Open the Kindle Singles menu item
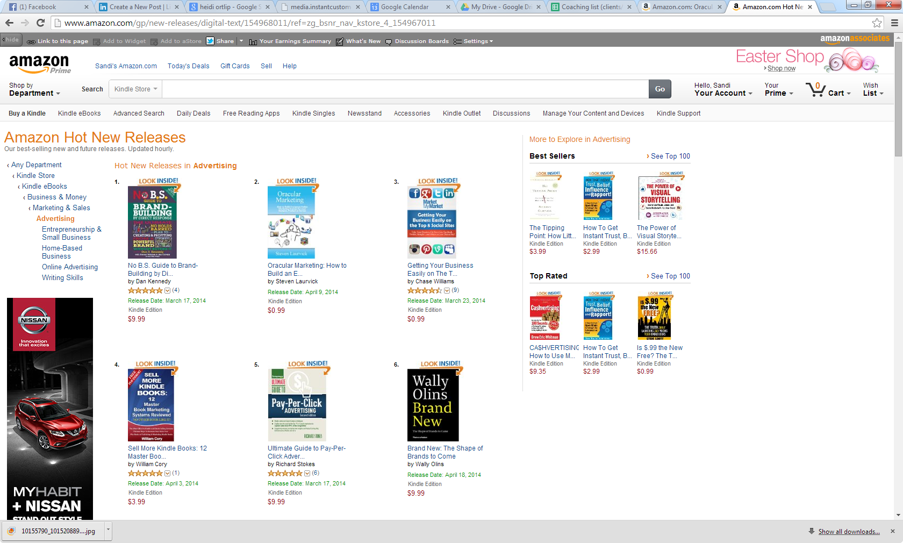This screenshot has height=543, width=903. click(313, 113)
